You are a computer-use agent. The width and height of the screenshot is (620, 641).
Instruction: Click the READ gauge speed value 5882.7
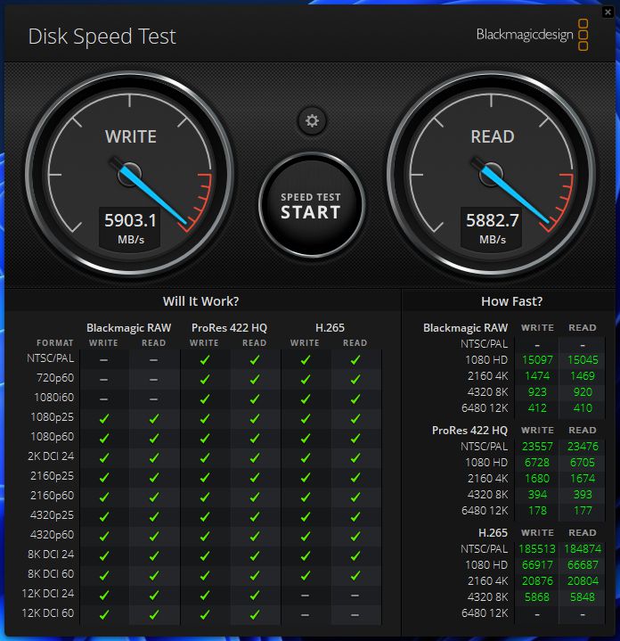[x=492, y=221]
